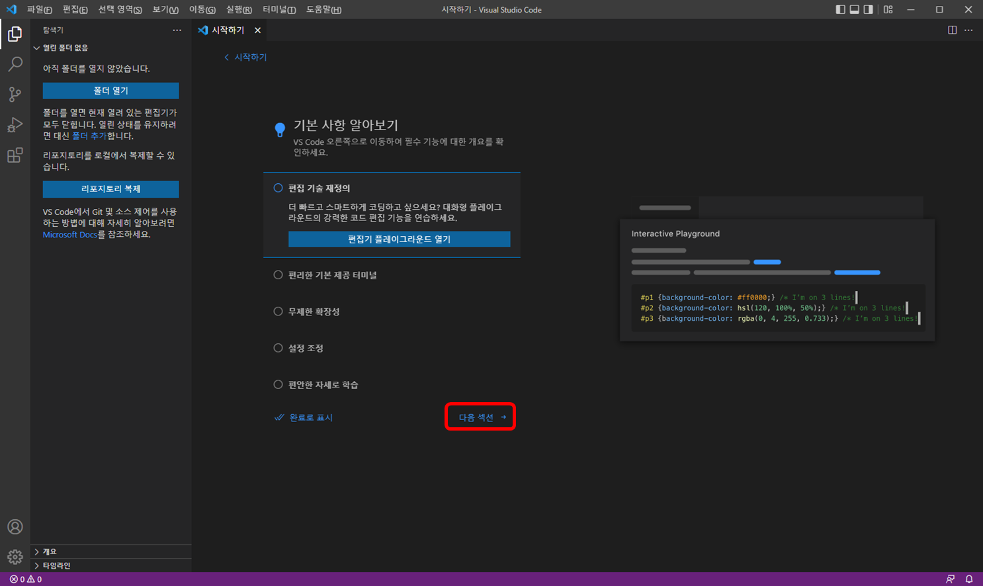This screenshot has height=586, width=983.
Task: Click the 완료로 표시 link
Action: 304,417
